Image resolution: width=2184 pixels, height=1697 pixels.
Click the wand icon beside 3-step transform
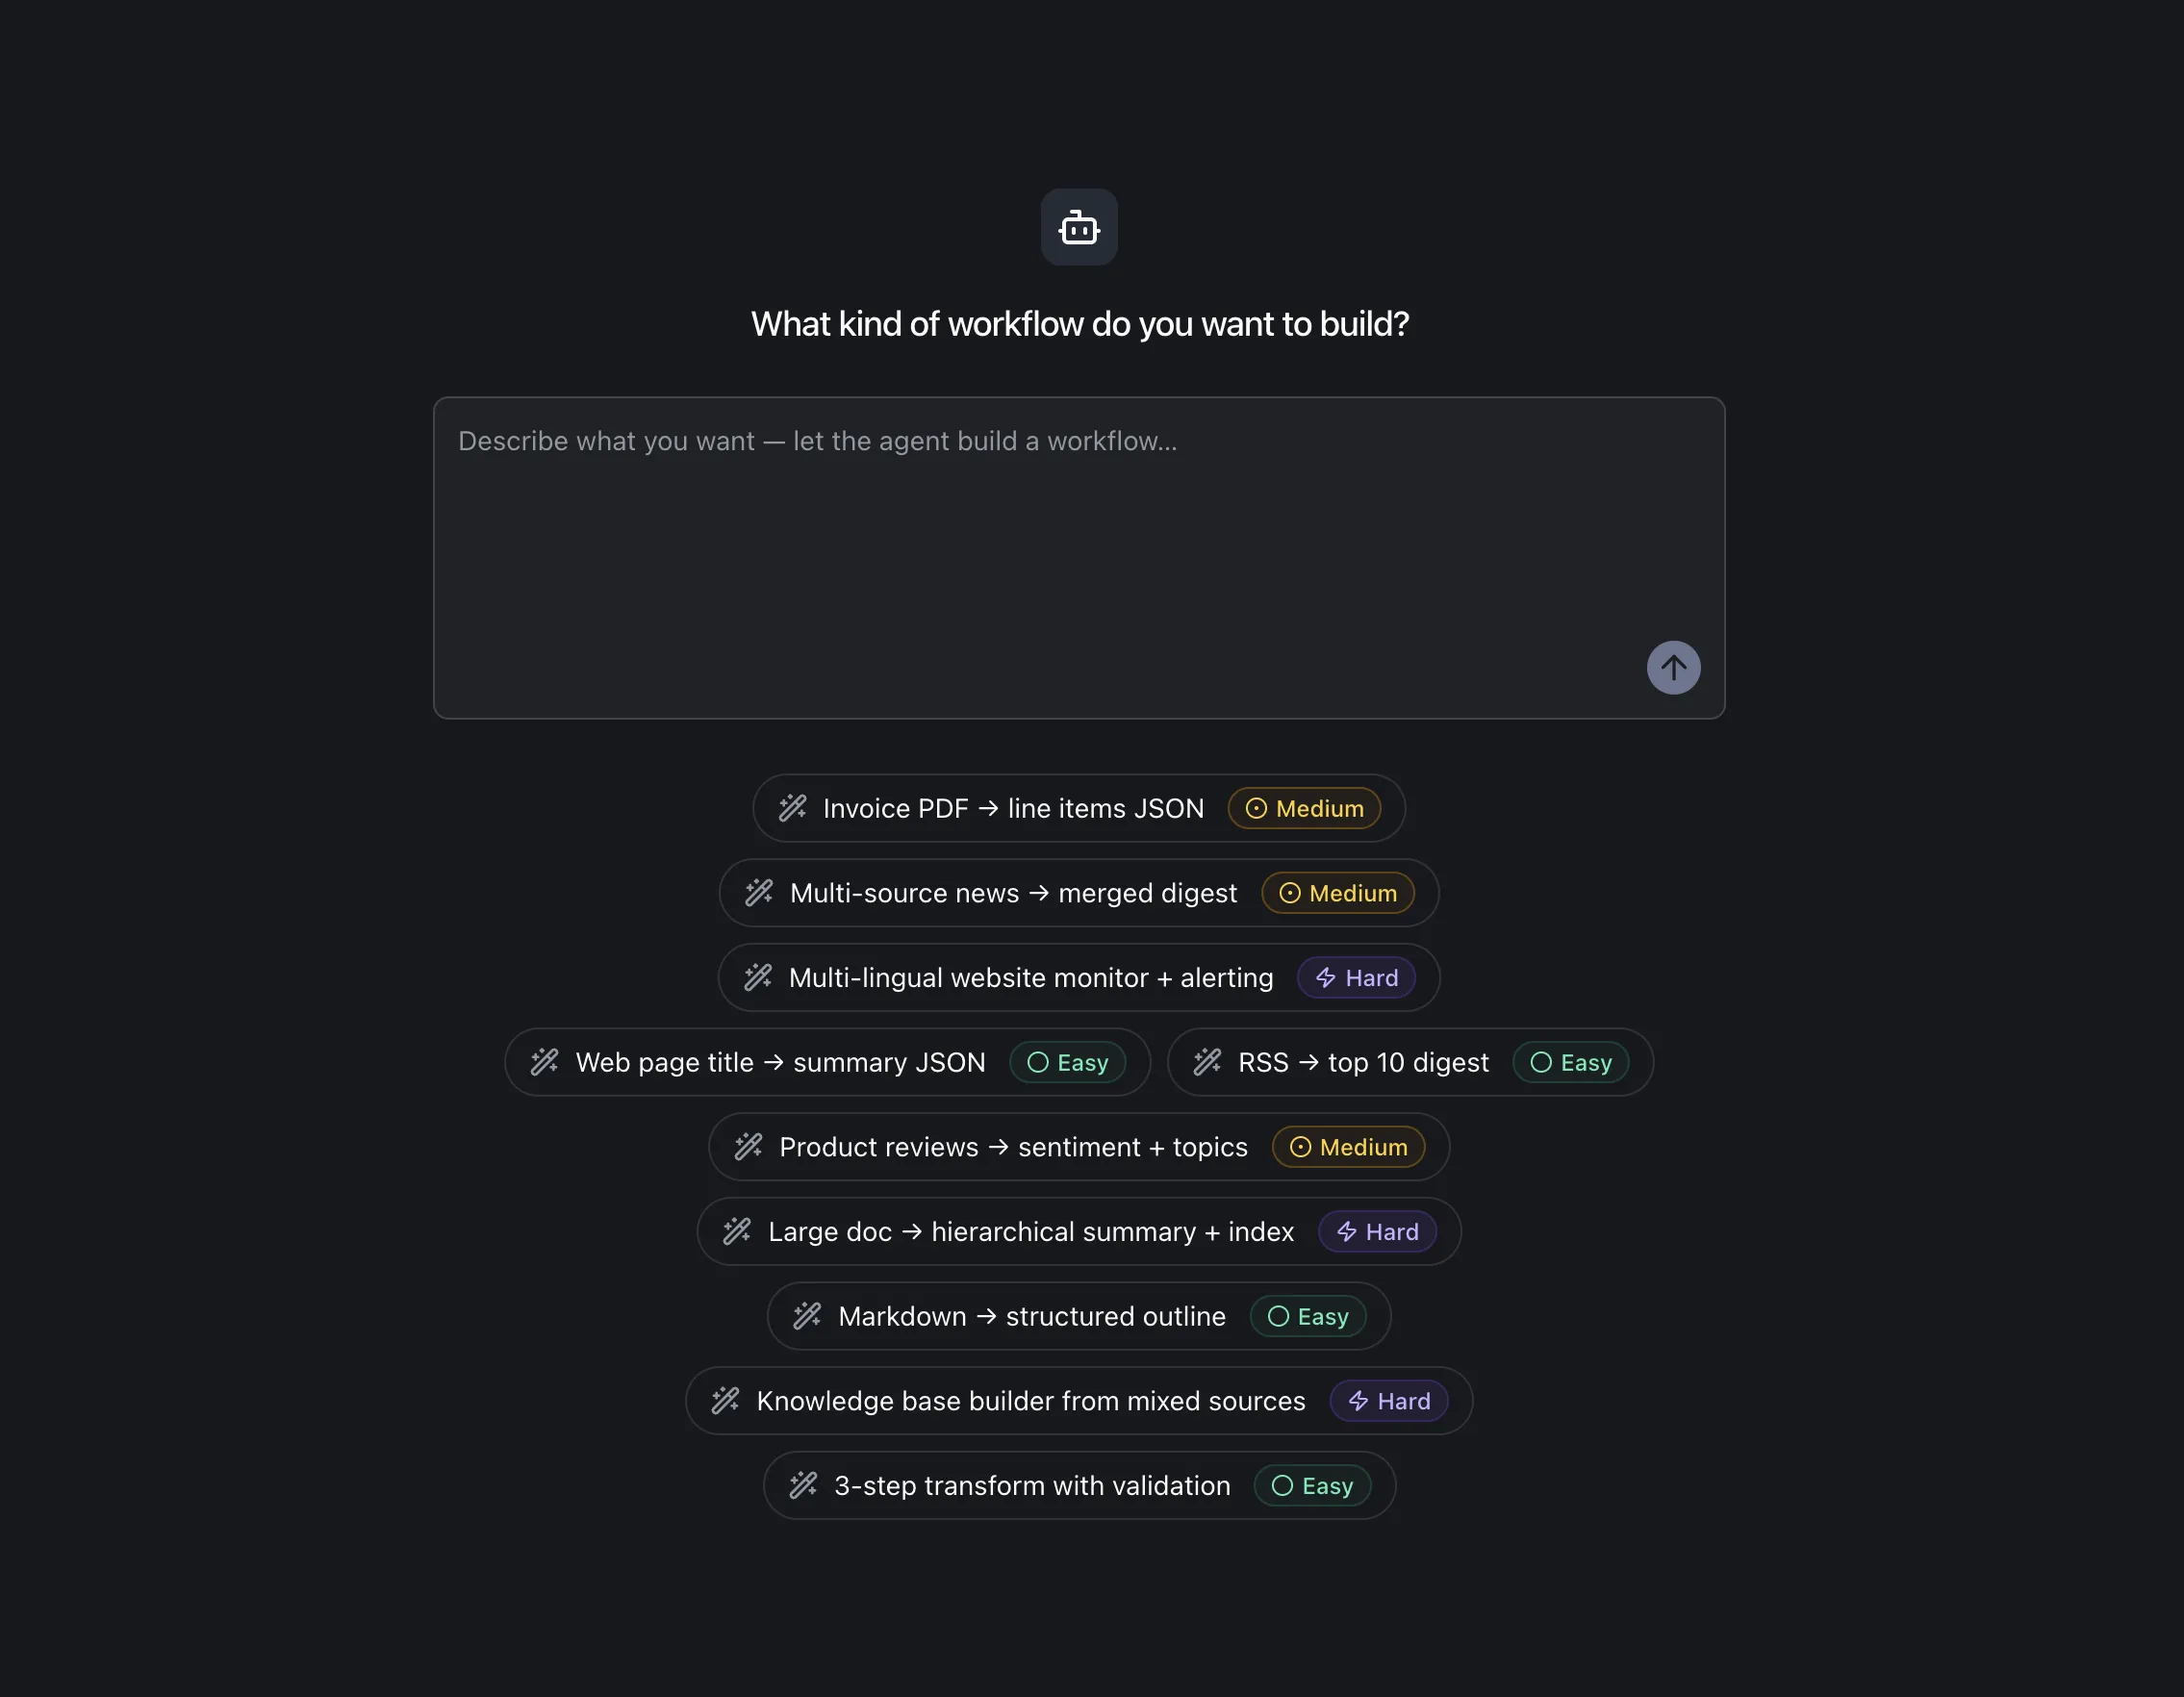[803, 1485]
